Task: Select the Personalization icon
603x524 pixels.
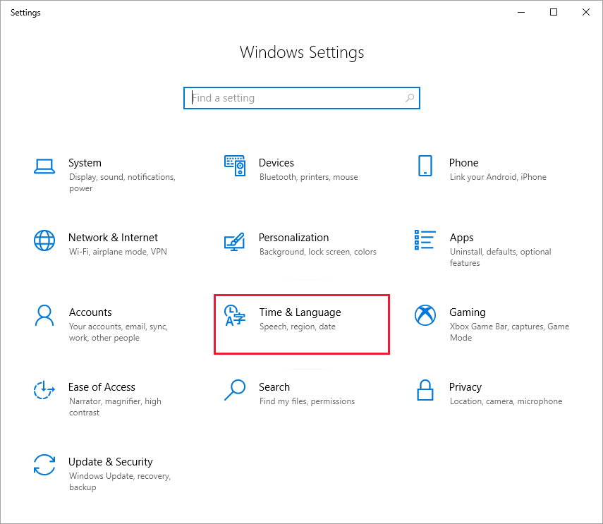Action: coord(235,242)
